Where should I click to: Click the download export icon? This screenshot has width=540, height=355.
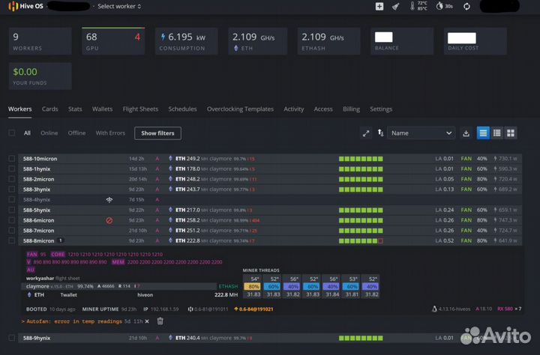tap(466, 133)
